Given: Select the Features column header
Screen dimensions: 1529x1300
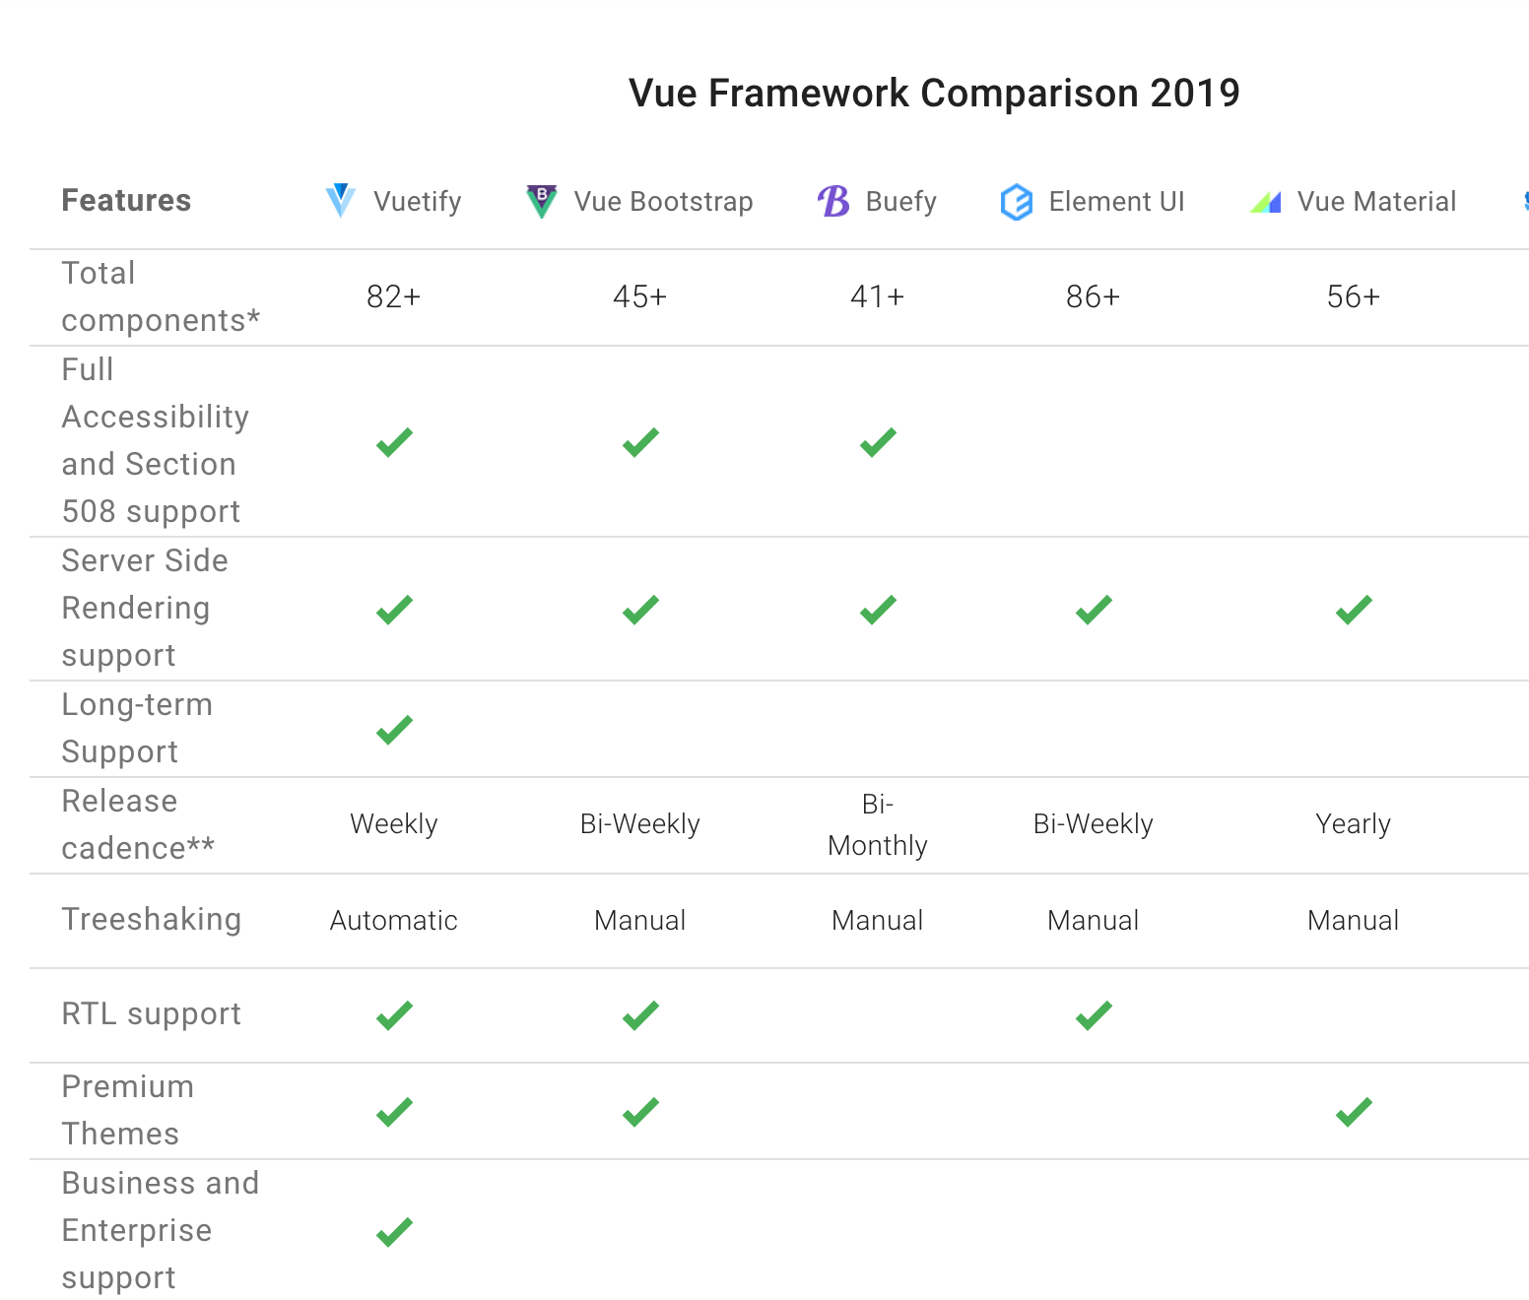Looking at the screenshot, I should 126,201.
